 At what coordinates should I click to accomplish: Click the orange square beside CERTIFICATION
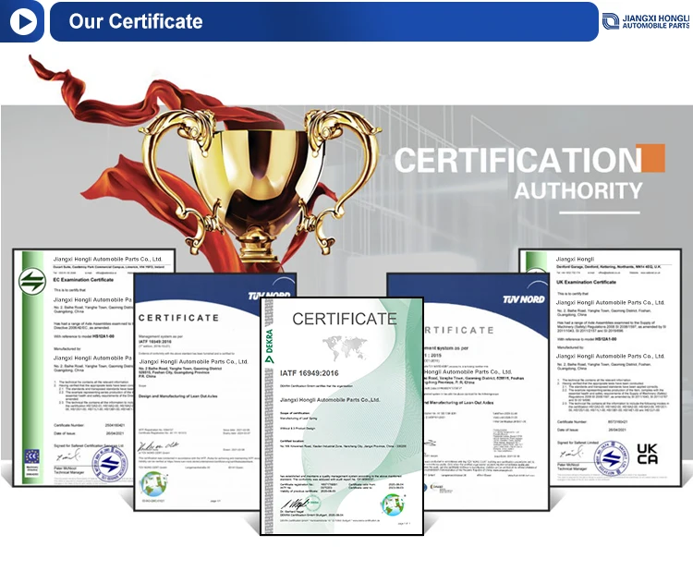pyautogui.click(x=650, y=158)
